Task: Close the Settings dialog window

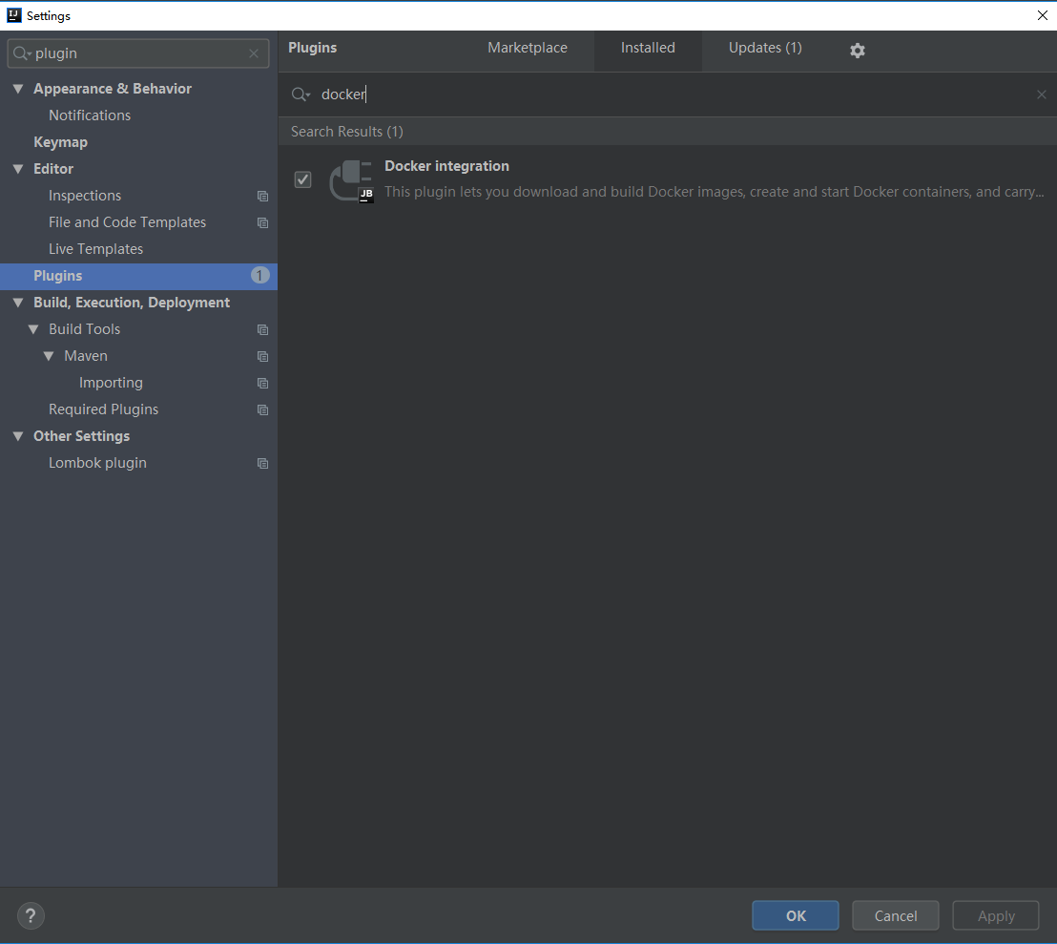Action: click(1042, 15)
